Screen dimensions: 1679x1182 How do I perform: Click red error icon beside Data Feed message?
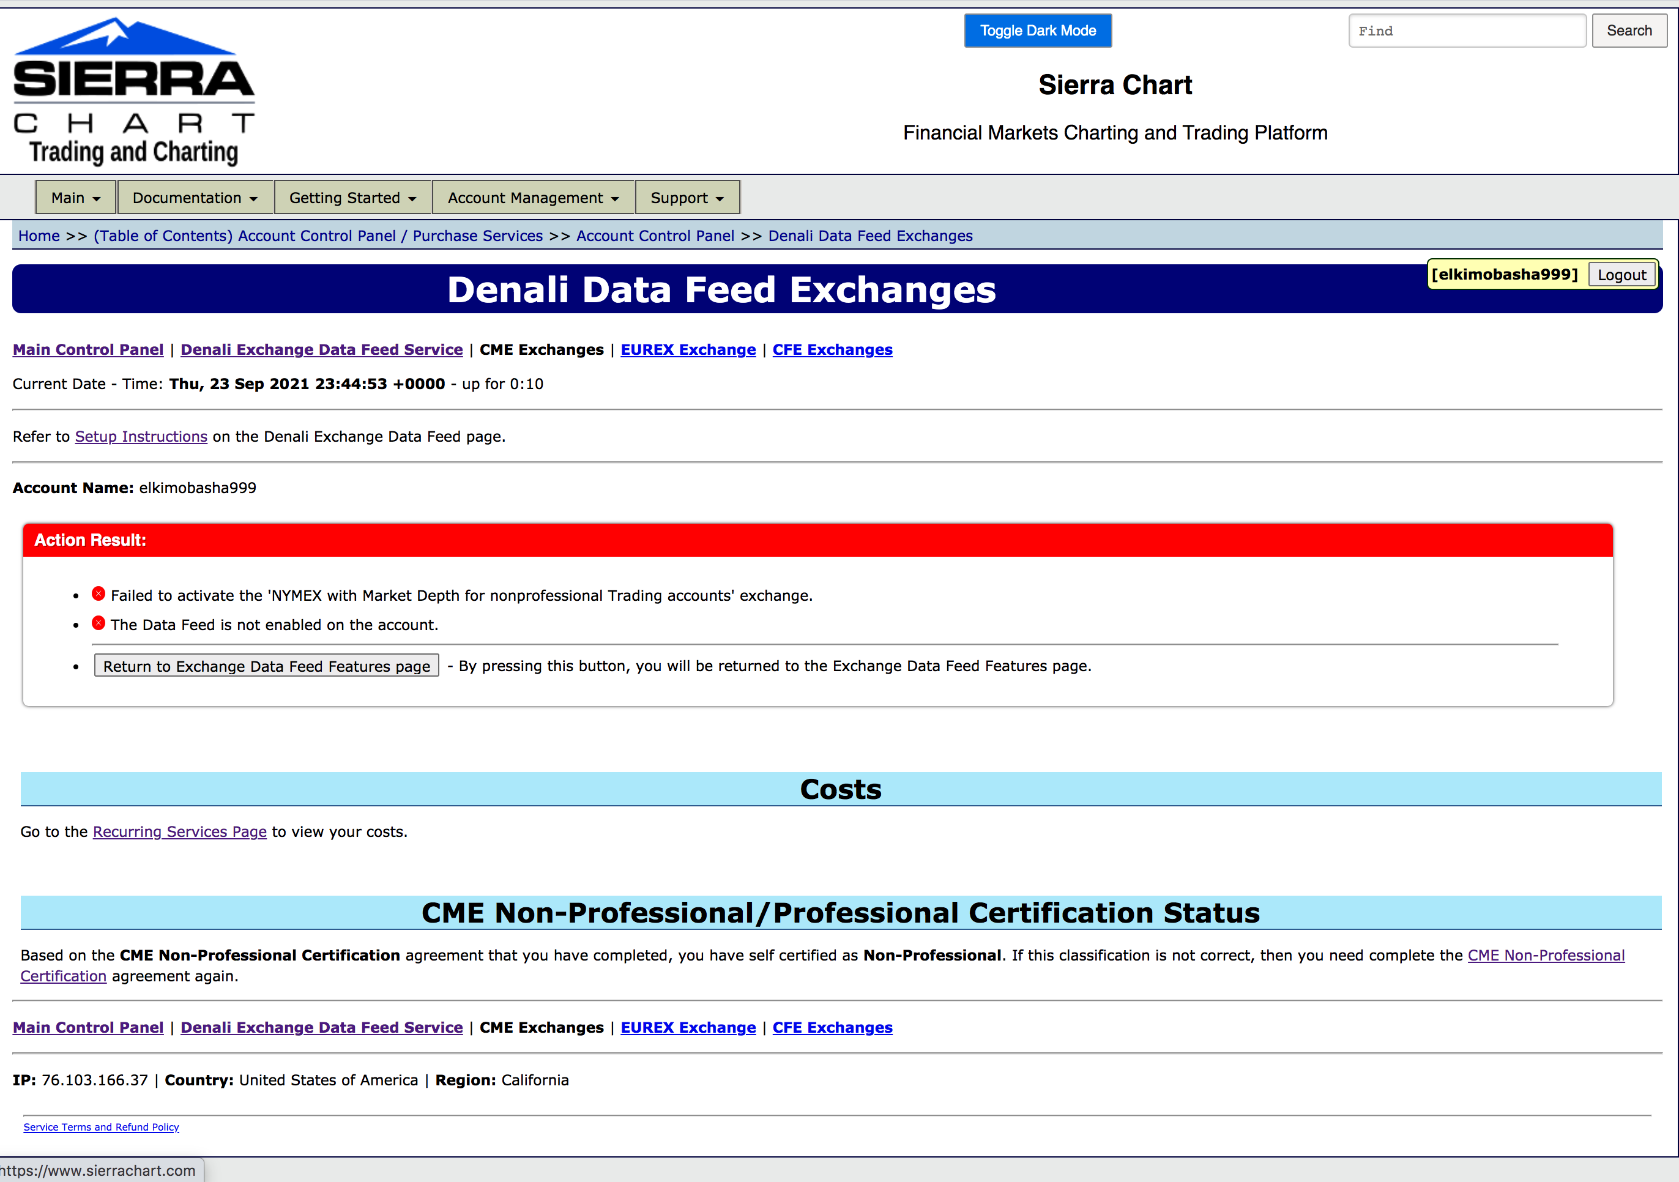point(98,623)
